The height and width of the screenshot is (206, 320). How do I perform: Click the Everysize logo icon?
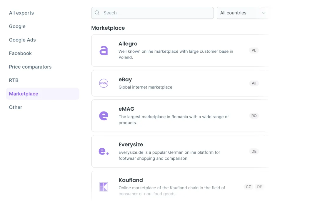pos(104,151)
